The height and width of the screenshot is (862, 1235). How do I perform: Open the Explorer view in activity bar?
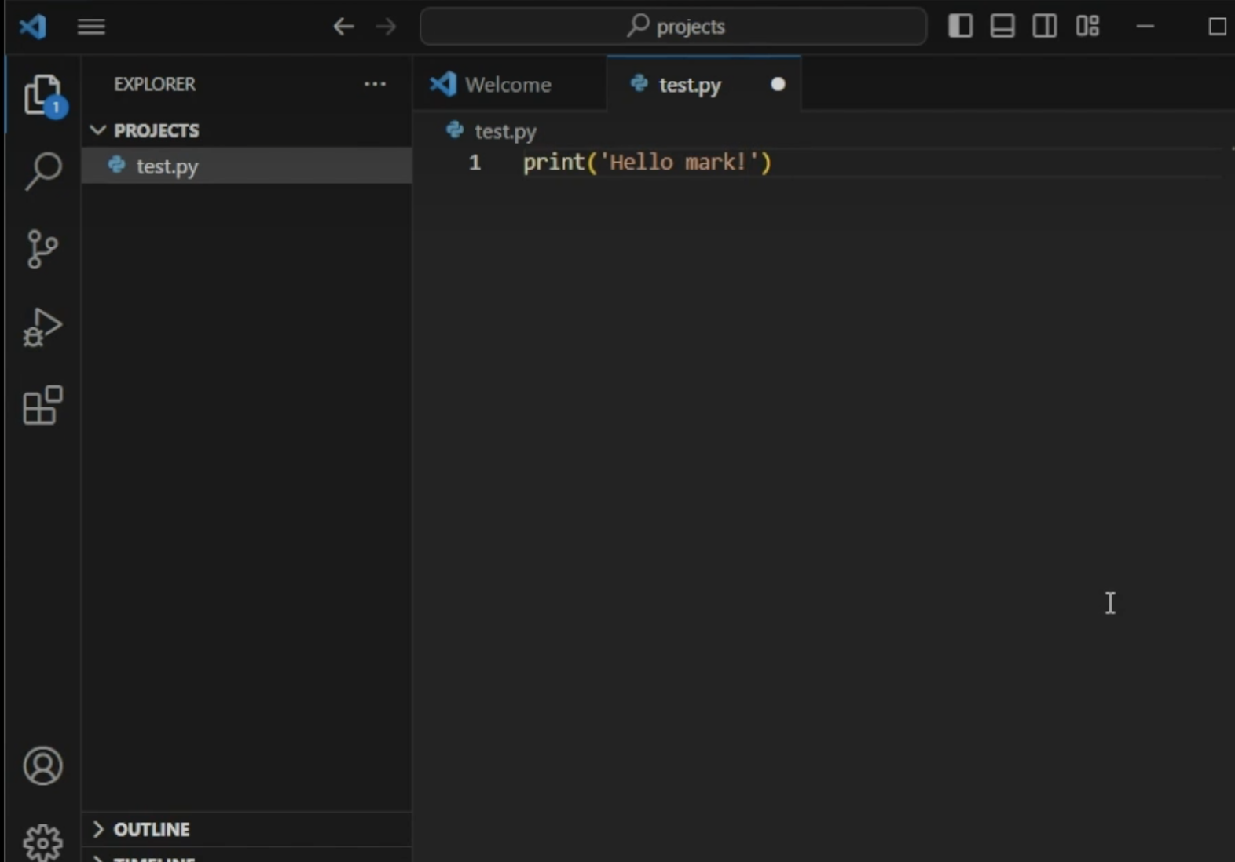pyautogui.click(x=43, y=96)
